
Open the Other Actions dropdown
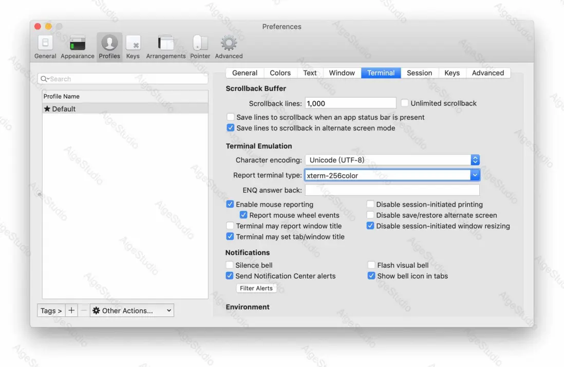(x=131, y=310)
